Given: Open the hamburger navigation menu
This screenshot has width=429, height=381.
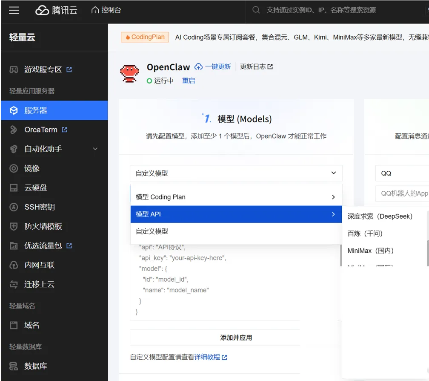Looking at the screenshot, I should click(14, 10).
